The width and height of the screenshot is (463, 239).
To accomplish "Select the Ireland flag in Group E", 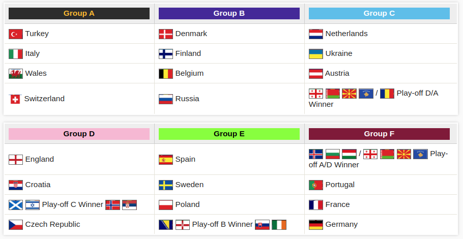I will 279,225.
